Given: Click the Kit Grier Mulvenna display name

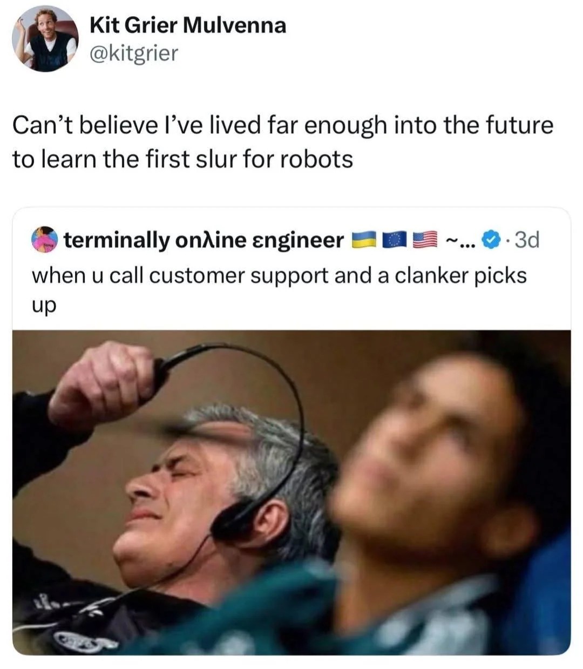Looking at the screenshot, I should tap(188, 25).
